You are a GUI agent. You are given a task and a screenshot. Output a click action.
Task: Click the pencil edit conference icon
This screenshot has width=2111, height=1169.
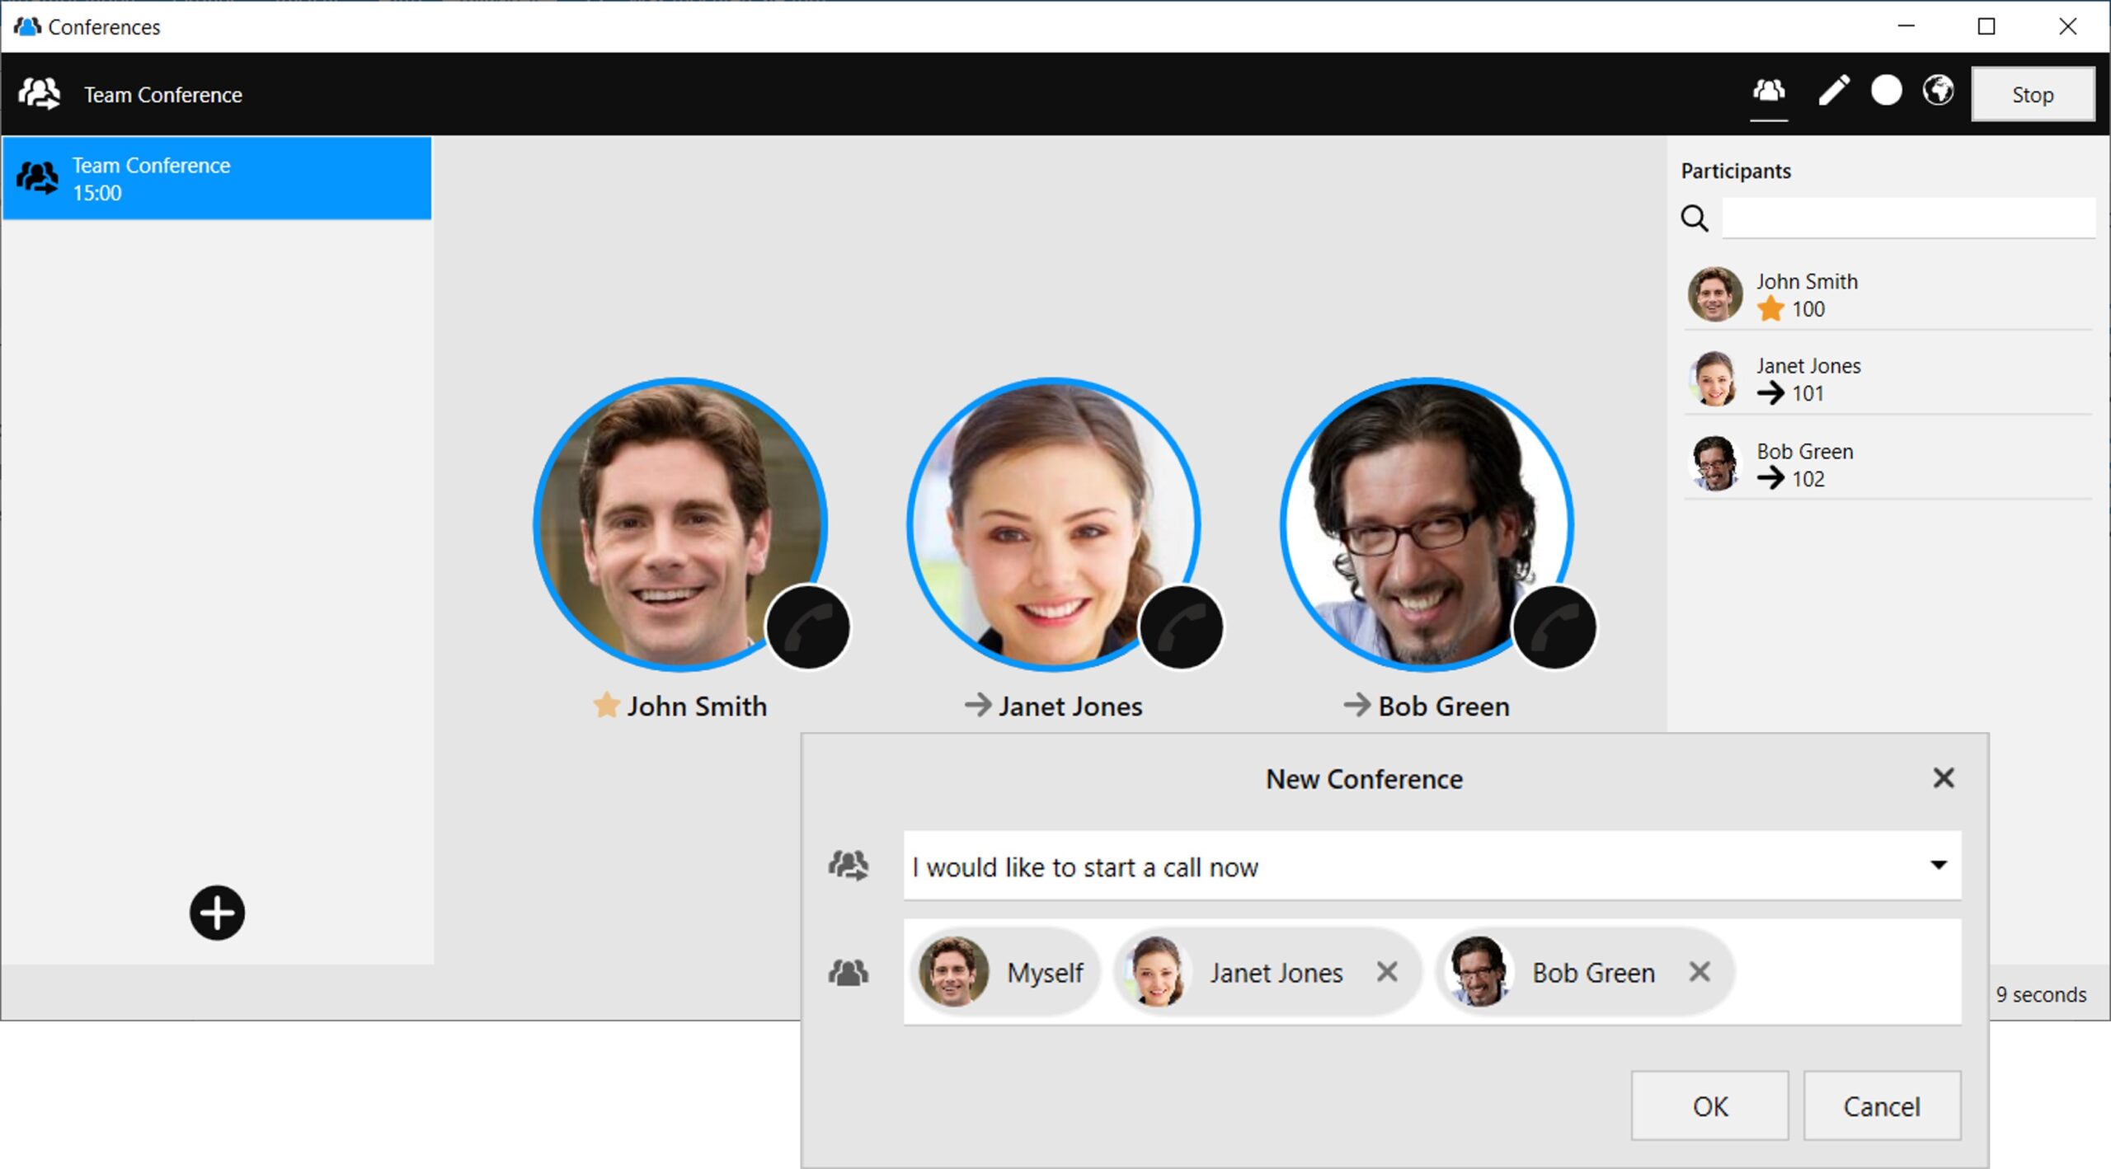[1834, 91]
